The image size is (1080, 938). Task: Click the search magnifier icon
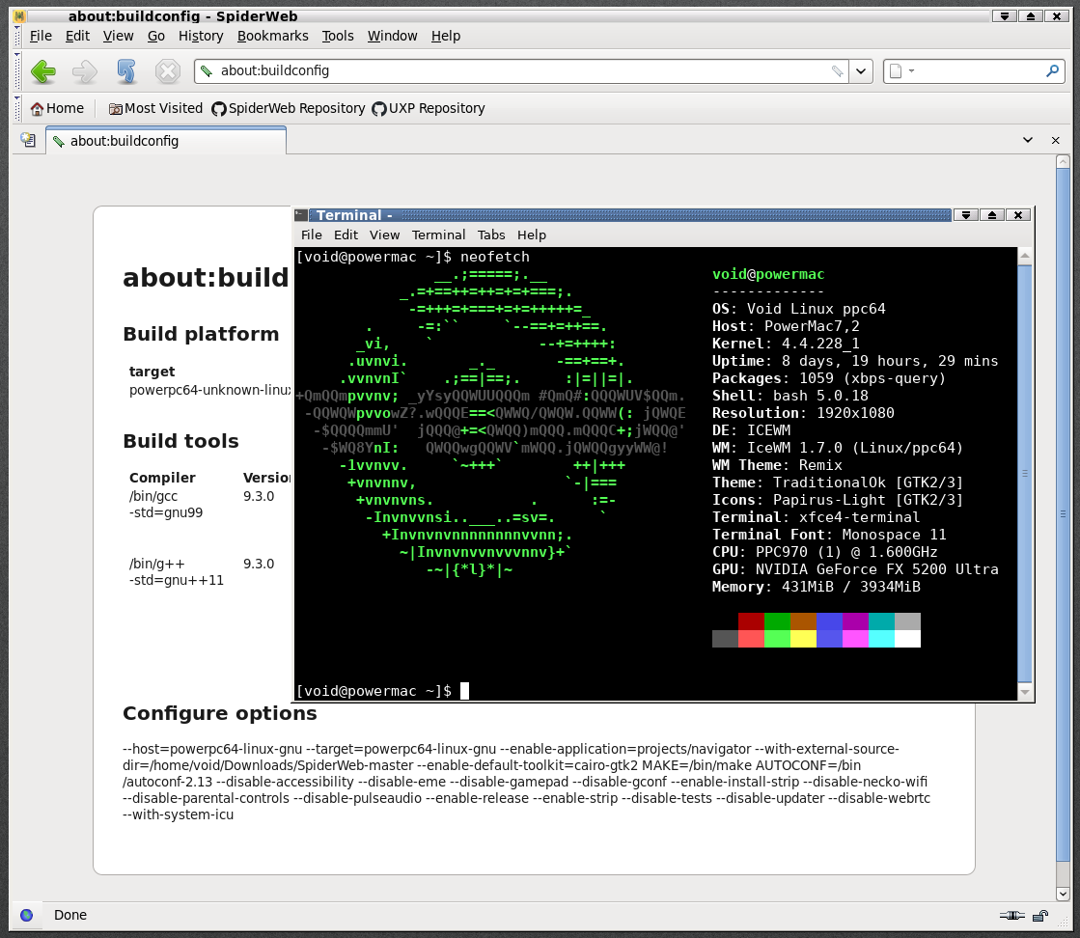pos(1052,71)
